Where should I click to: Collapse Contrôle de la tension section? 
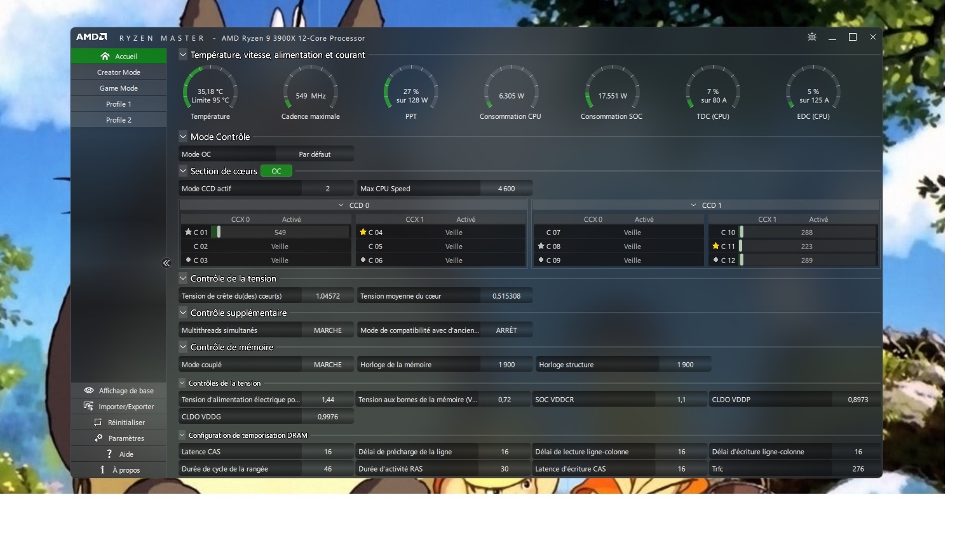pos(183,278)
